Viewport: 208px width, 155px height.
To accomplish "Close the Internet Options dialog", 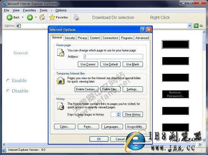I will (x=149, y=30).
